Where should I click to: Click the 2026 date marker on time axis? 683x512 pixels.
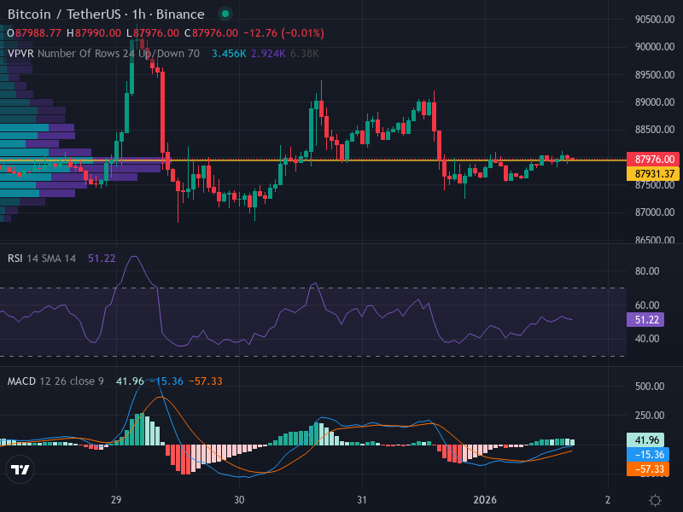click(x=485, y=499)
